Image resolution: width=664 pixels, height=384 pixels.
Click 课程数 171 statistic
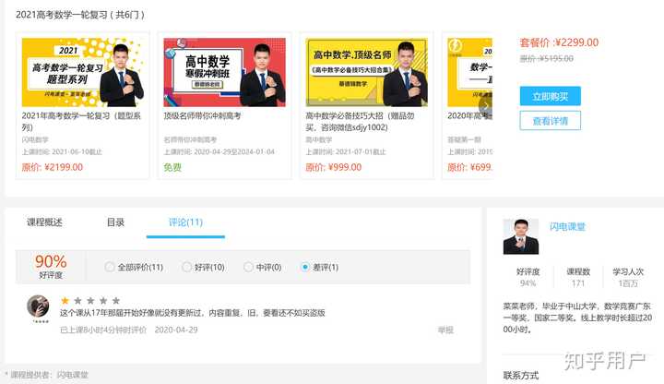[x=578, y=277]
